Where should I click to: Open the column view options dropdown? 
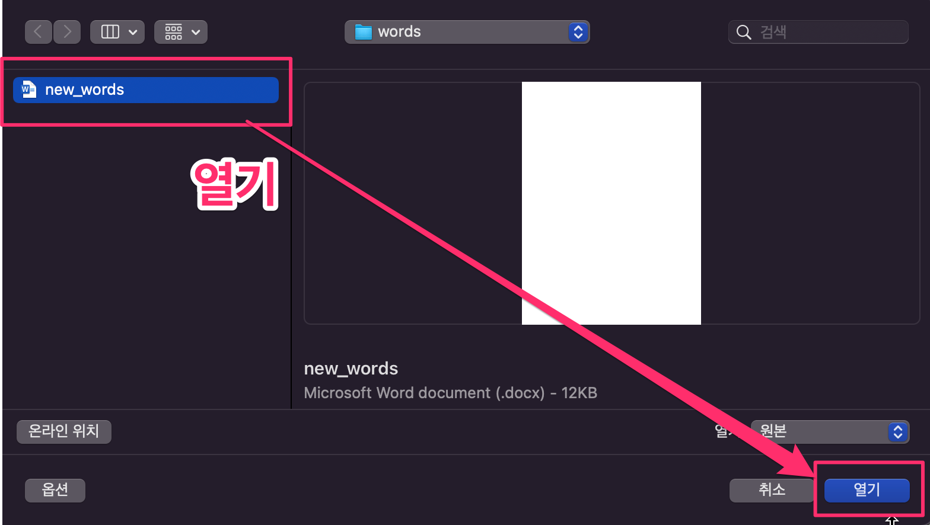pos(117,31)
